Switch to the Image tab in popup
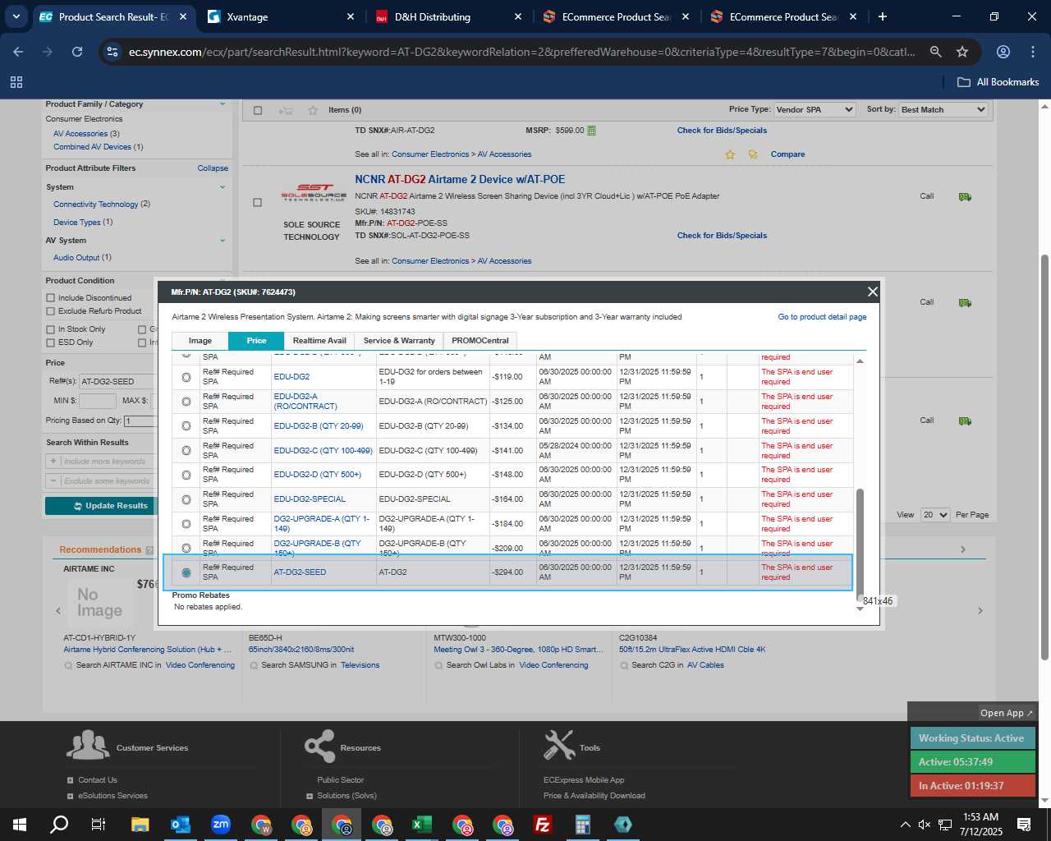 click(x=200, y=341)
